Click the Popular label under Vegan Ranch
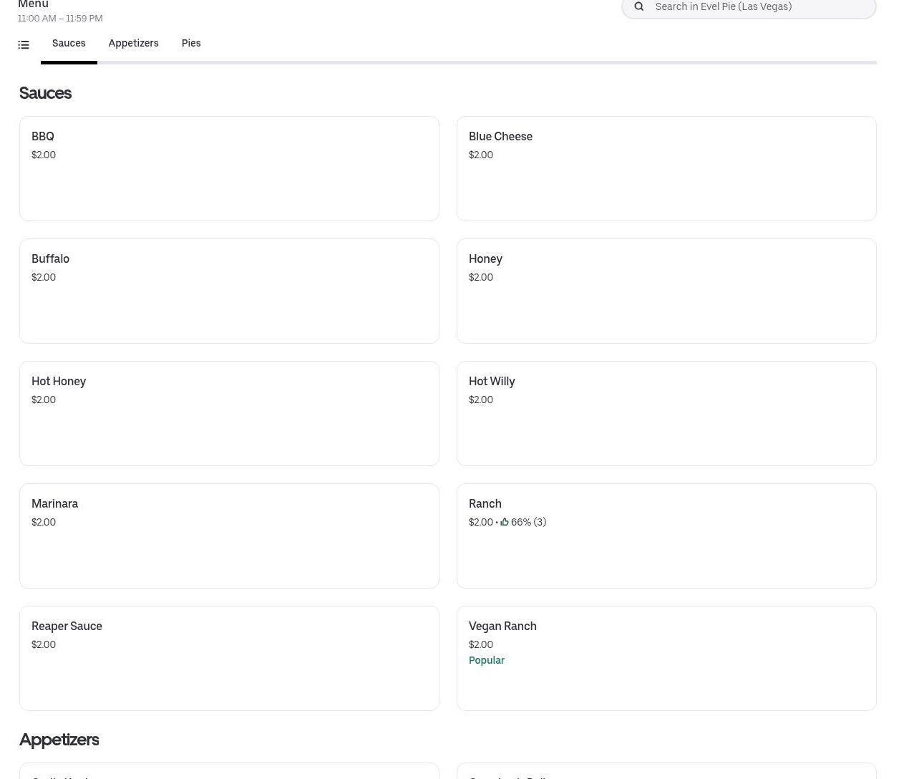The height and width of the screenshot is (779, 909). pyautogui.click(x=487, y=660)
